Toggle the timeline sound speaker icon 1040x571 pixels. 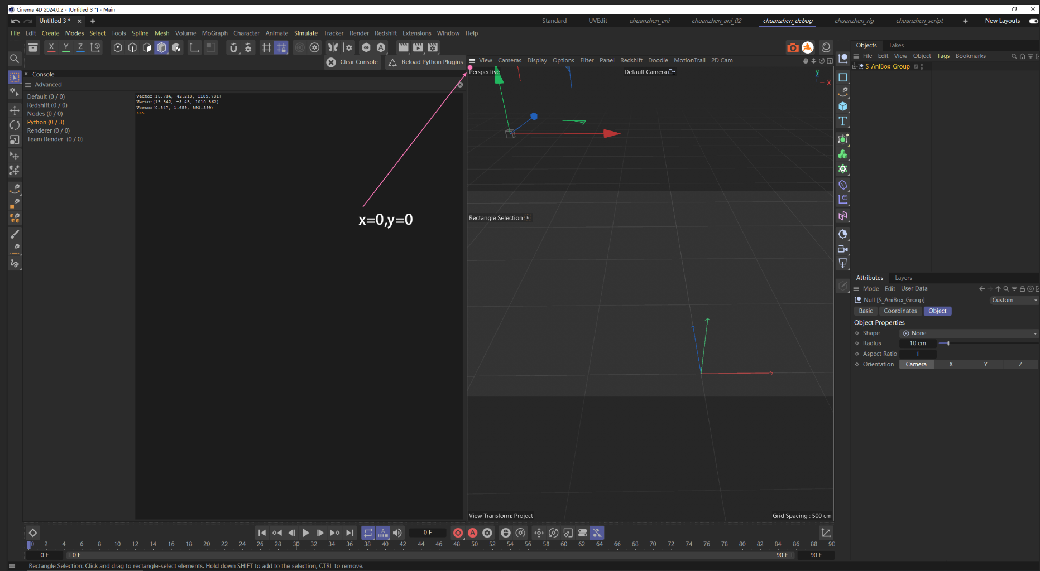click(397, 533)
